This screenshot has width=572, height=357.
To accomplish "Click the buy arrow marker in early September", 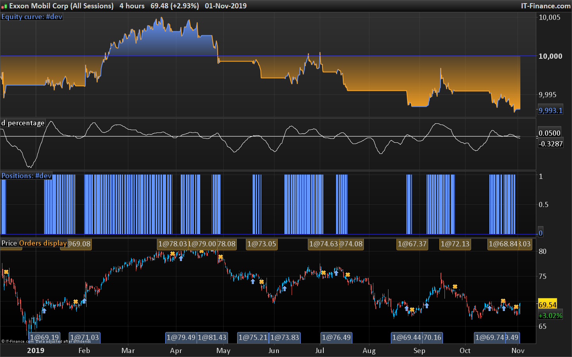I will click(x=427, y=305).
